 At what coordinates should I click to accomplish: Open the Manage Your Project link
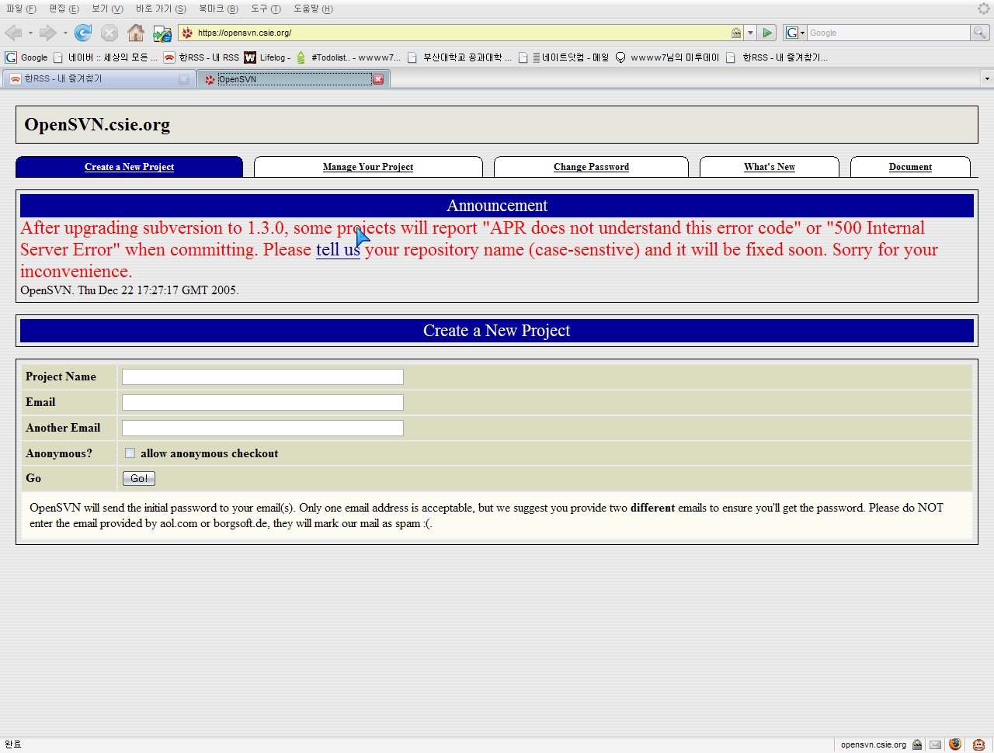pos(368,167)
